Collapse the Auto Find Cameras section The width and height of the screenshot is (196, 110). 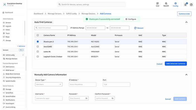(186, 22)
